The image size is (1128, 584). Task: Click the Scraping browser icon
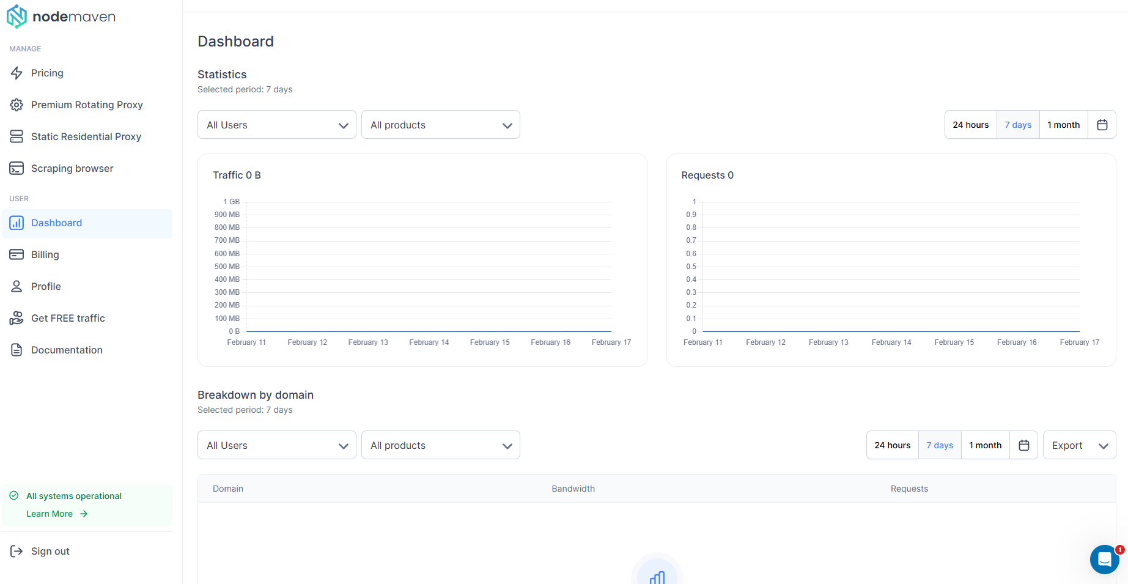coord(17,168)
